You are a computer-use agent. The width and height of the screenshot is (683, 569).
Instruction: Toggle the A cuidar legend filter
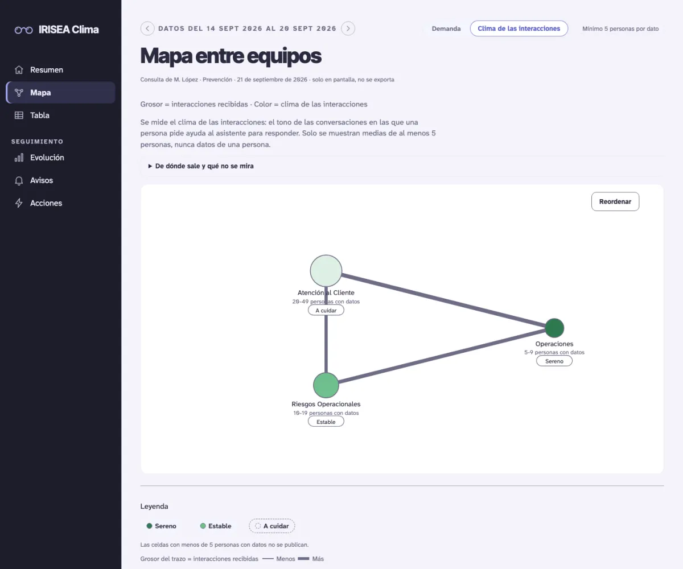pyautogui.click(x=272, y=526)
